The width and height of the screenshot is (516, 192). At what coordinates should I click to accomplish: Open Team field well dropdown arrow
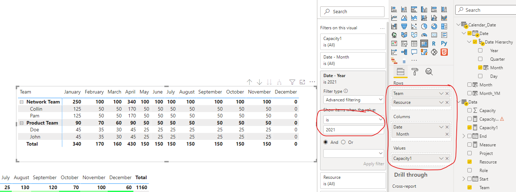[441, 94]
